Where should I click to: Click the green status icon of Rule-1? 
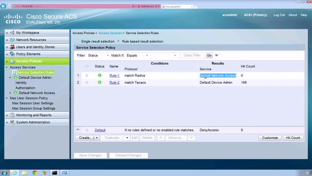click(x=100, y=75)
